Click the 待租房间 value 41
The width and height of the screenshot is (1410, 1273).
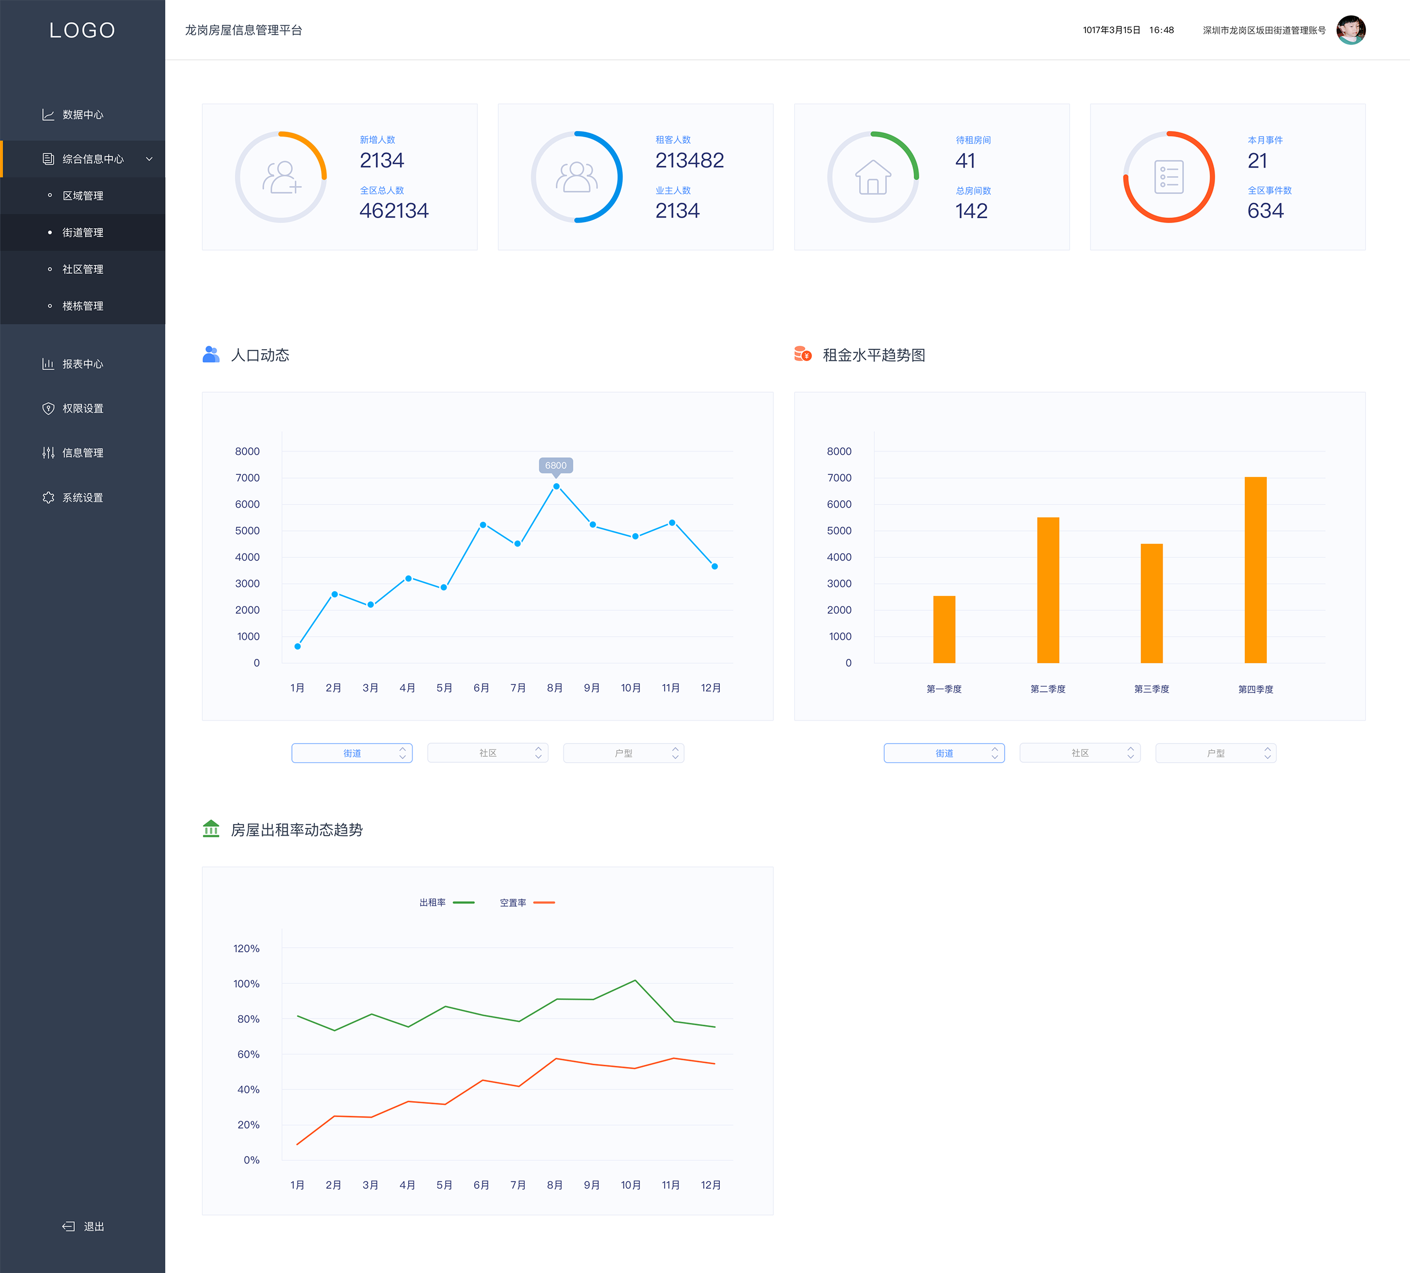(x=965, y=160)
